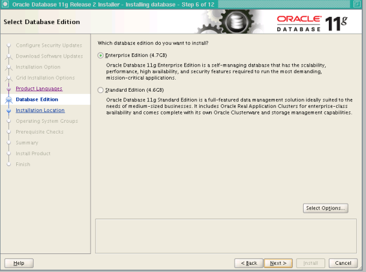
Task: Click the Installation Option step
Action: coord(38,67)
